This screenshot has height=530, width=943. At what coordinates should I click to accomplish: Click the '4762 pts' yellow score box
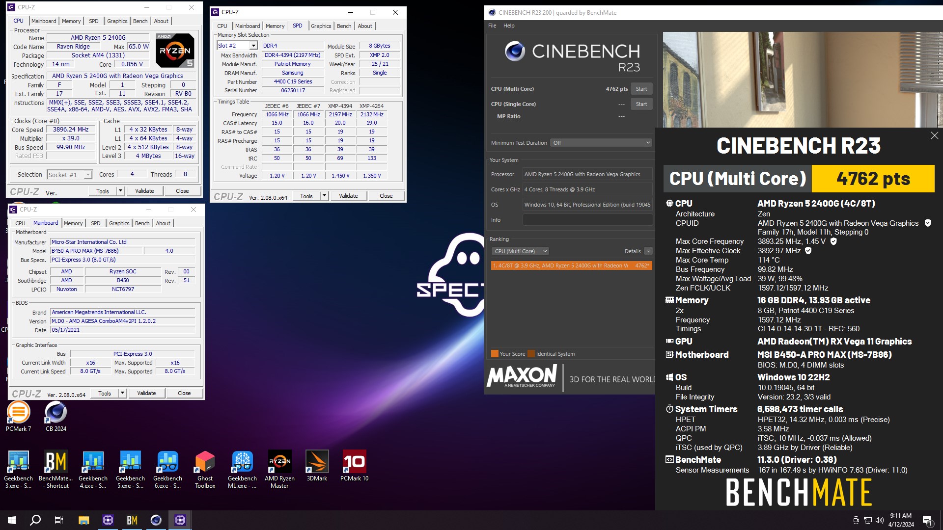[873, 179]
